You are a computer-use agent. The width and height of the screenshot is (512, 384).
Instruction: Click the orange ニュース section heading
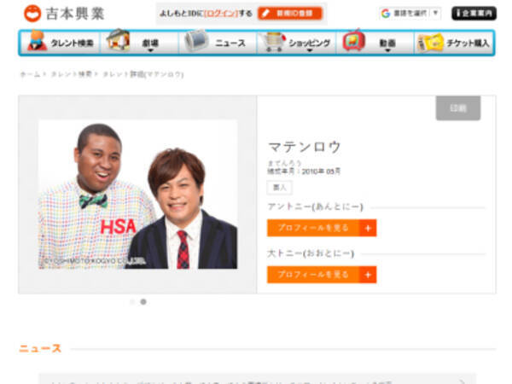(x=40, y=348)
